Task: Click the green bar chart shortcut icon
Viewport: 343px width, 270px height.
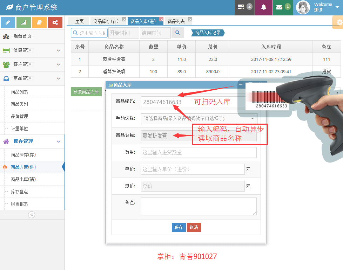Action: click(x=23, y=22)
